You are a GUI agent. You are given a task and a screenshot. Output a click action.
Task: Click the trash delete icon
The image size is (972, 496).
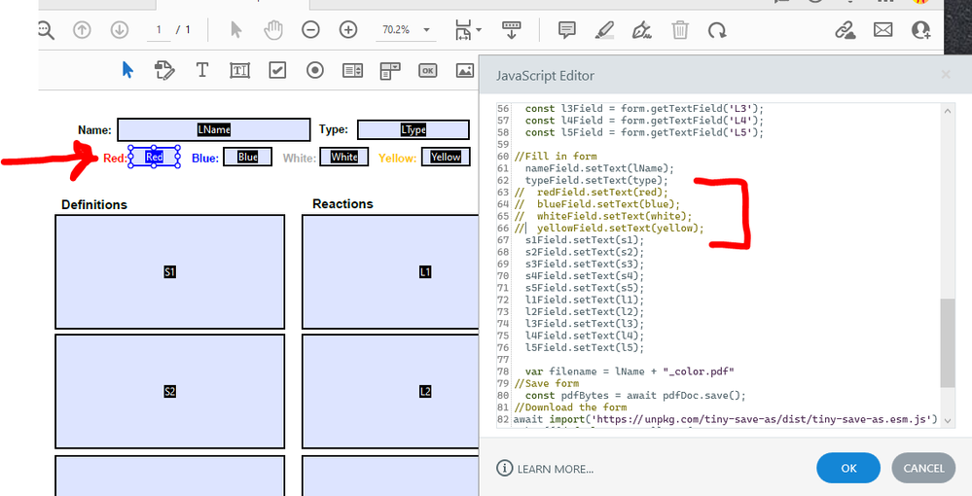click(x=679, y=30)
